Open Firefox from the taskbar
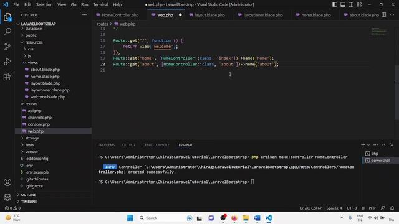Image resolution: width=399 pixels, height=224 pixels. pos(234,218)
